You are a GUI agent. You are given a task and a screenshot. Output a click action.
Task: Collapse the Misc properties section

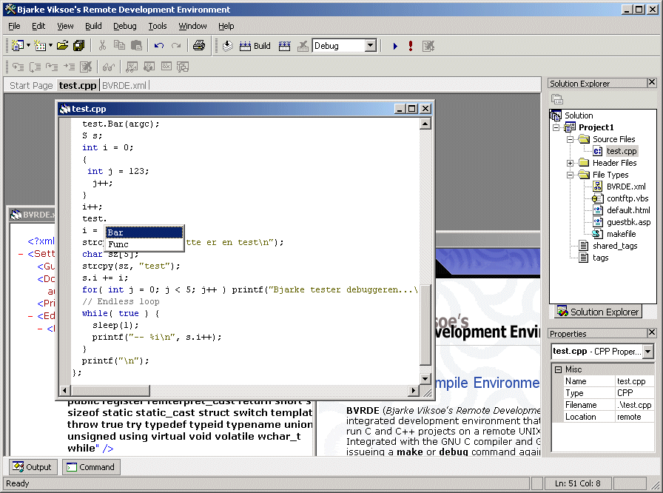(x=557, y=369)
